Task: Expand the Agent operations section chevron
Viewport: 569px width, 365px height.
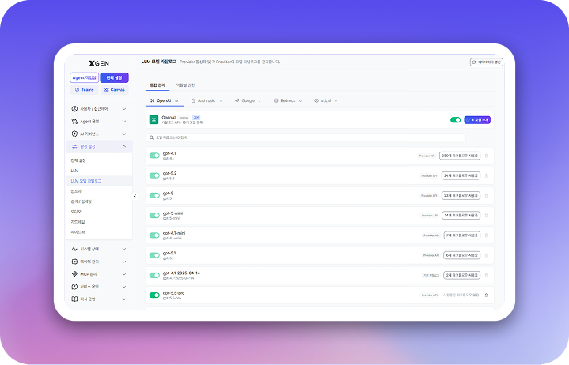Action: (124, 122)
